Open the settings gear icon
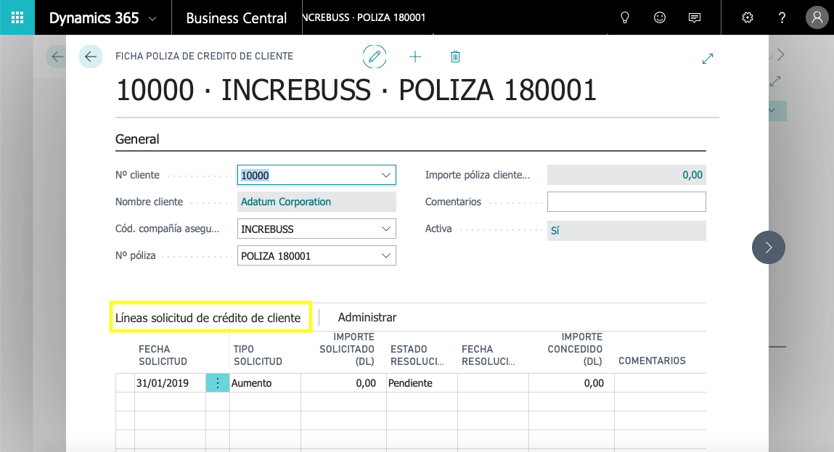Screen dimensions: 834x452 tap(748, 17)
